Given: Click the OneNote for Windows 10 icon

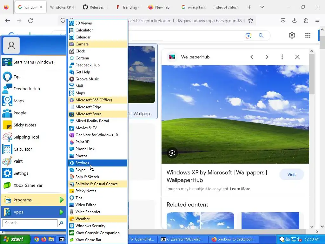Looking at the screenshot, I should point(72,135).
